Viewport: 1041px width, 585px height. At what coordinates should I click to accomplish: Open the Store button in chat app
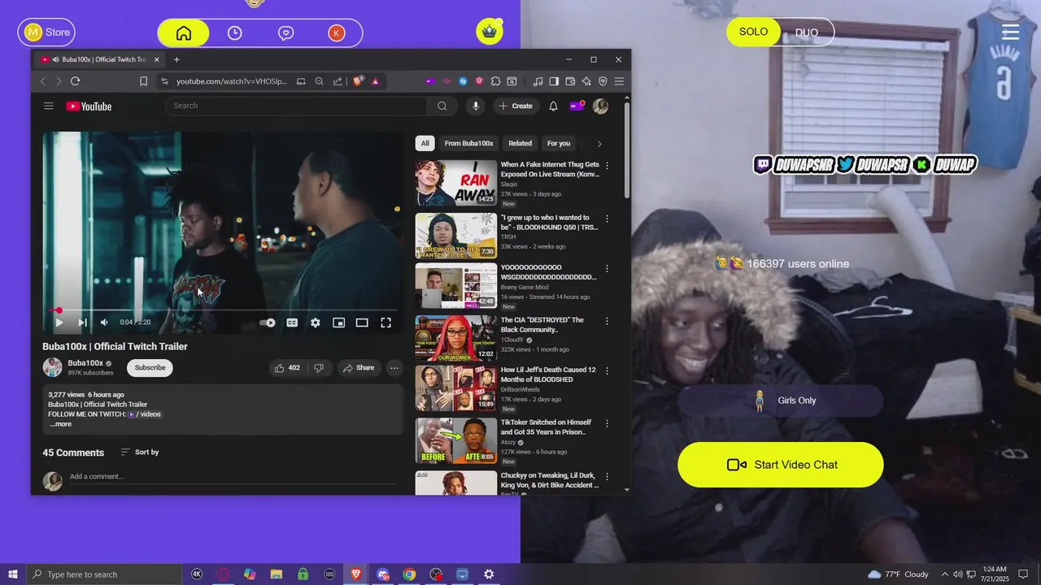(46, 32)
